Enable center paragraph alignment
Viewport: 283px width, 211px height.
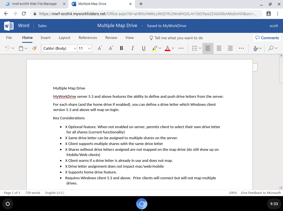point(219,48)
